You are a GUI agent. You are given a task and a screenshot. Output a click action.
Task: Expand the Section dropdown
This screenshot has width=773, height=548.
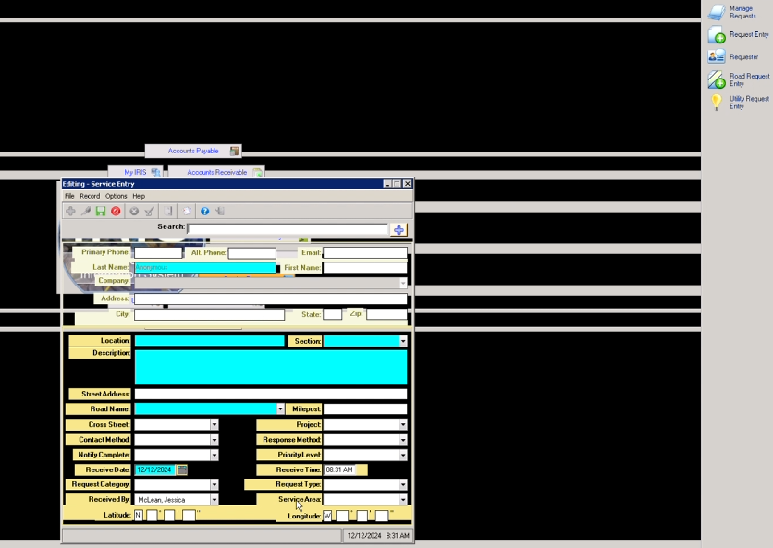click(403, 341)
